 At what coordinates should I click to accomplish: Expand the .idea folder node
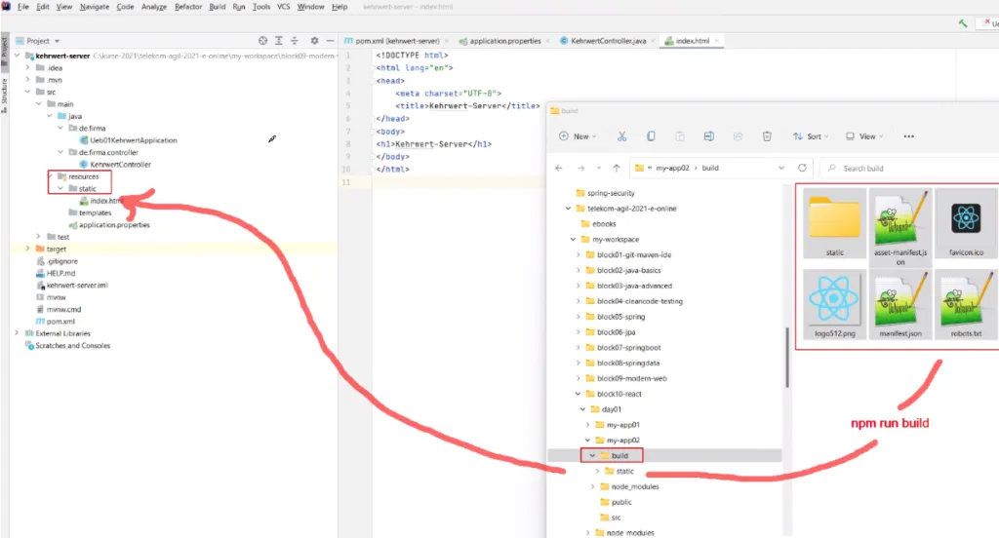27,67
